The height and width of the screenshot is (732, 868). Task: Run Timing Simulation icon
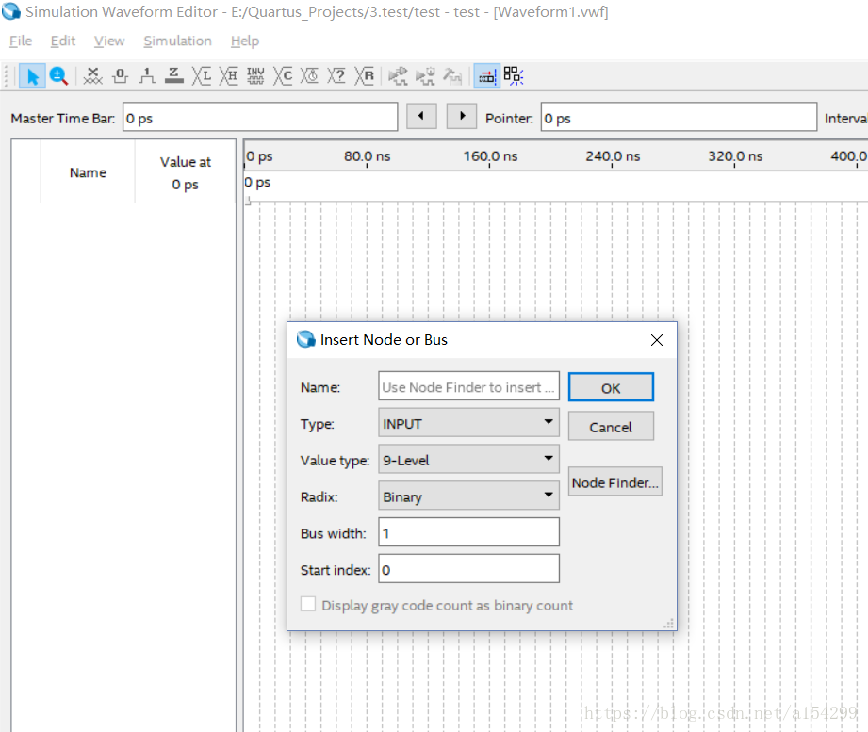point(425,75)
